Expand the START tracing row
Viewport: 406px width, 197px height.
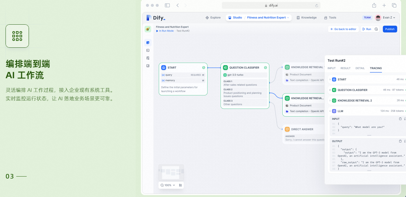[x=330, y=79]
